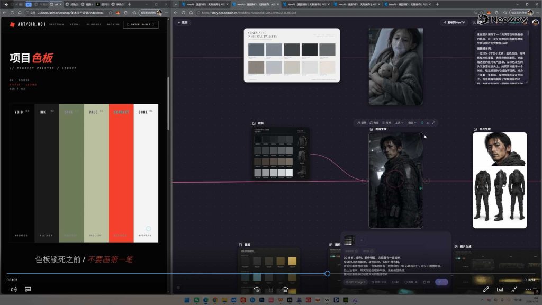
Task: Click the 发布到NeoTV publish button
Action: tap(454, 22)
